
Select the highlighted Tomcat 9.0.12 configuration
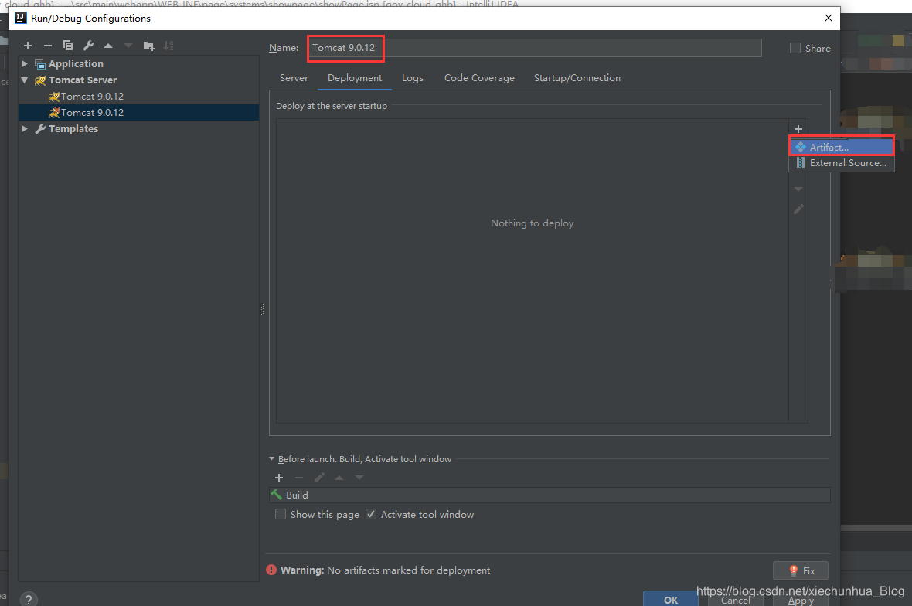coord(138,112)
